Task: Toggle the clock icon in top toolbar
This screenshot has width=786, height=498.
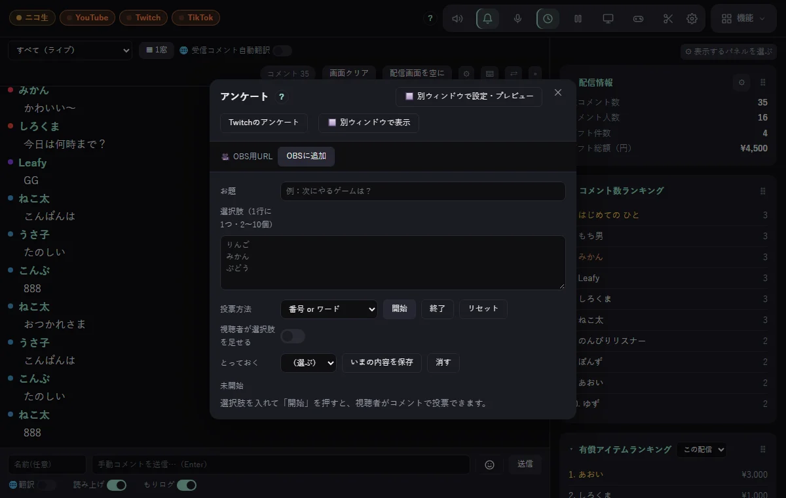Action: tap(548, 18)
